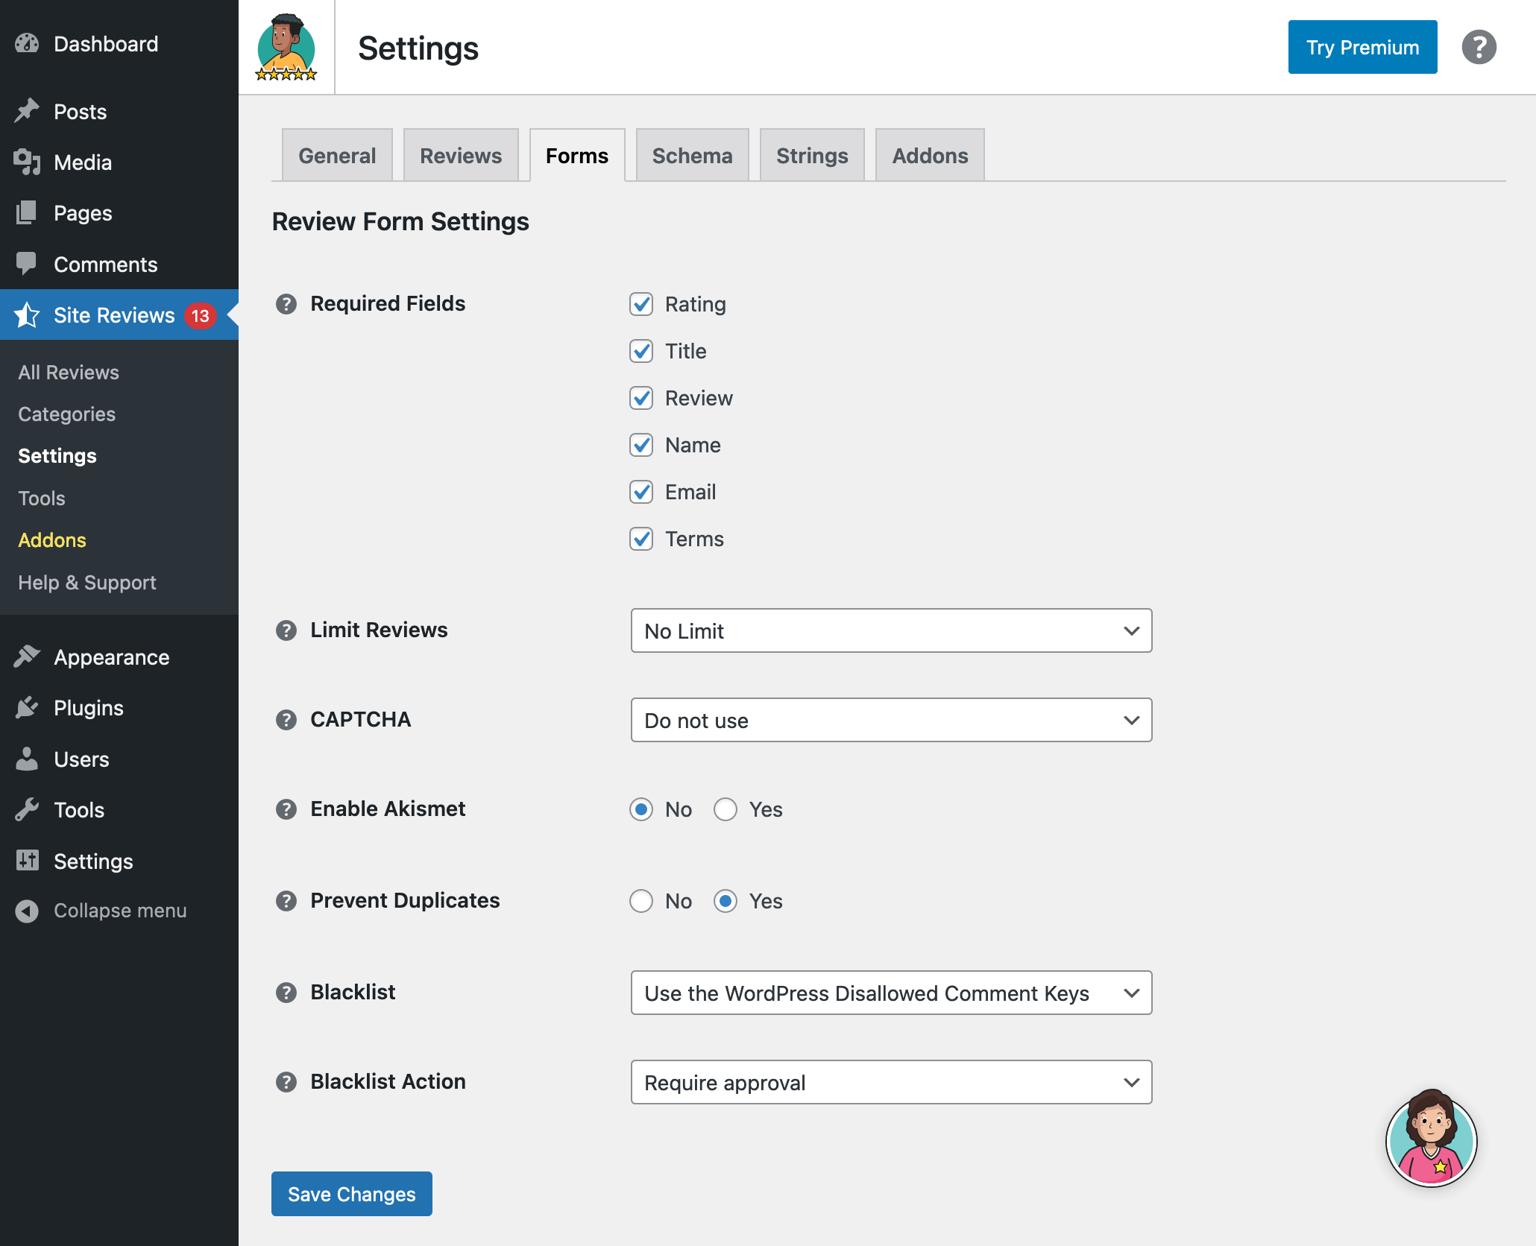Click the Media icon in sidebar

(x=27, y=162)
